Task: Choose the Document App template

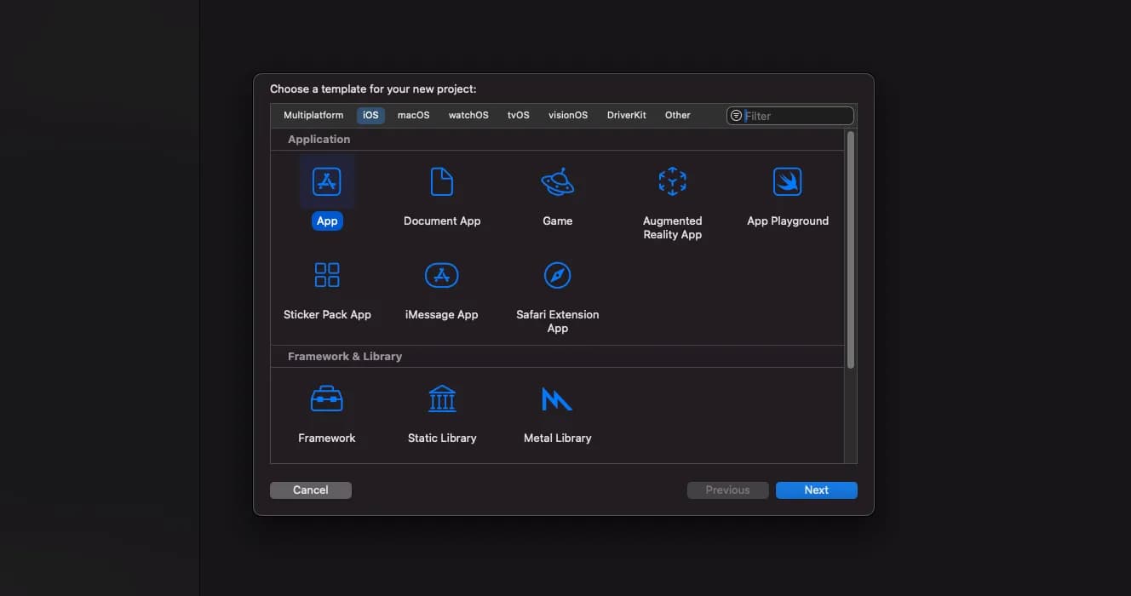Action: [x=442, y=182]
